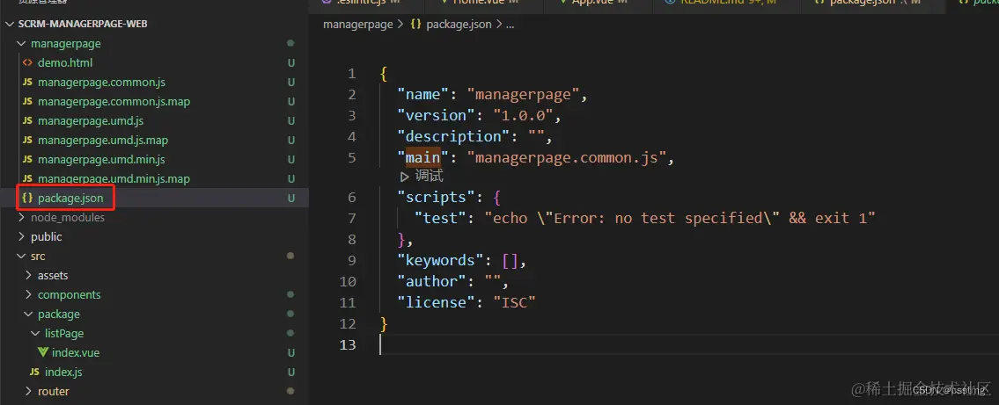Click the "managerpage.common.js" value on line 5

click(567, 157)
